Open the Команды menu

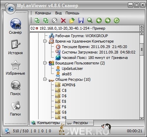pos(43,13)
